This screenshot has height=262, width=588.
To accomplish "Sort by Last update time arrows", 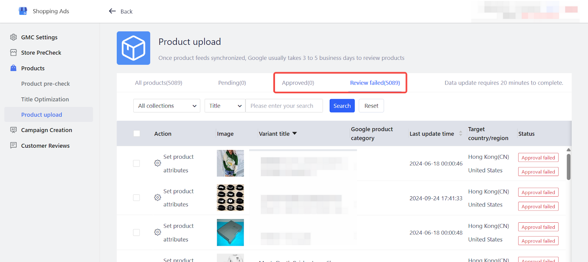I will pyautogui.click(x=460, y=134).
